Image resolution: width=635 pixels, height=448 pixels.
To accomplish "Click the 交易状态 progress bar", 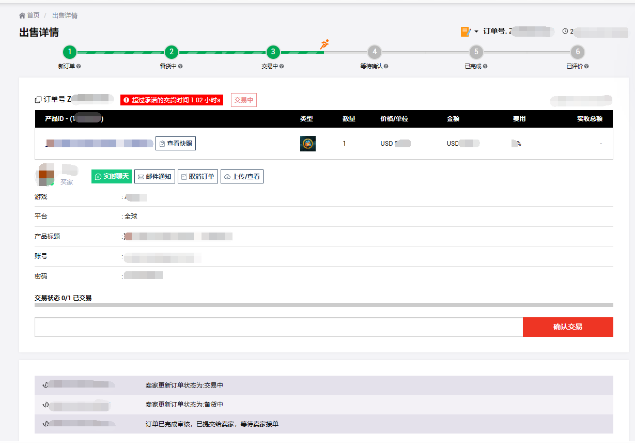I will [323, 305].
